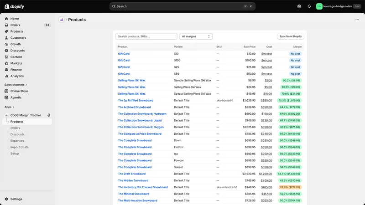
Task: Expand the Apps section
Action: click(x=9, y=107)
